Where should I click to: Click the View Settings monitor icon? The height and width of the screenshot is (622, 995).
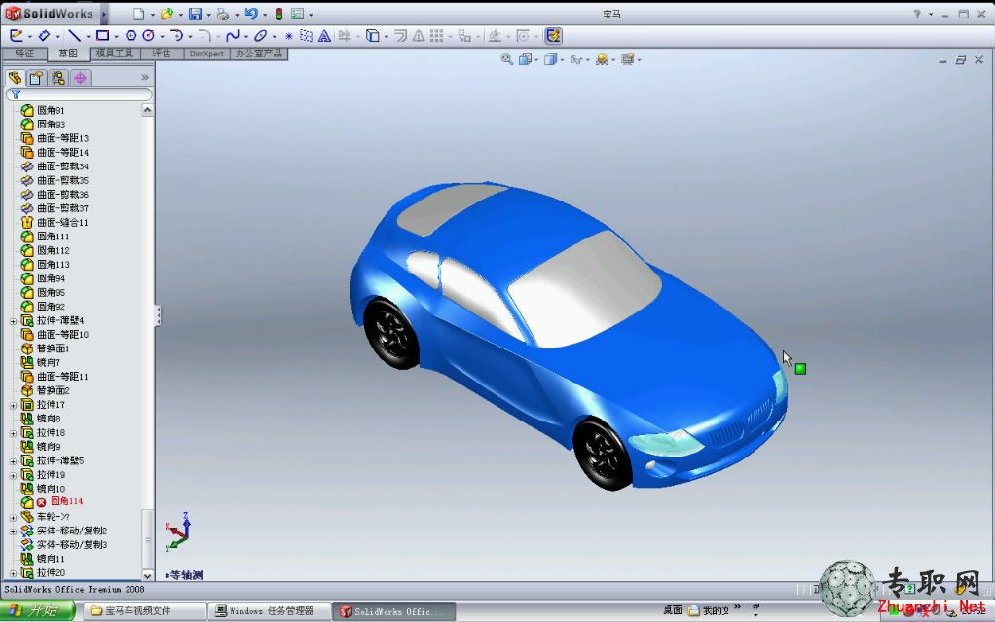click(x=628, y=59)
